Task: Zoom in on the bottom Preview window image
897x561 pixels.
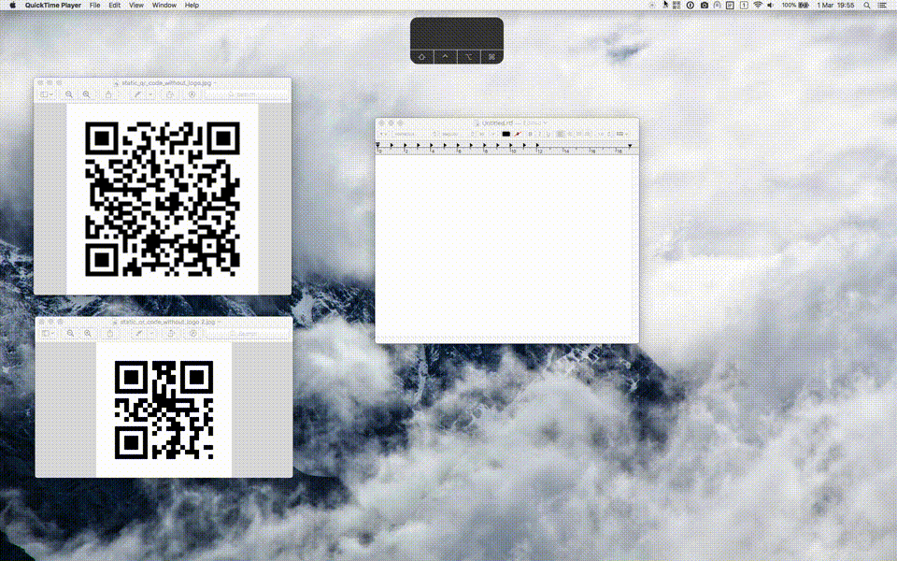Action: pos(88,333)
